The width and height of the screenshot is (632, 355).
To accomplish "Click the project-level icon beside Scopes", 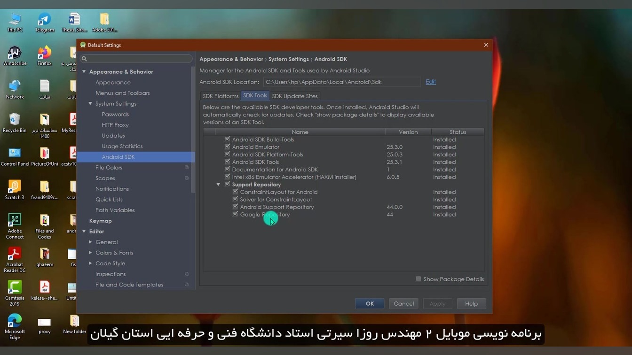I will click(187, 178).
